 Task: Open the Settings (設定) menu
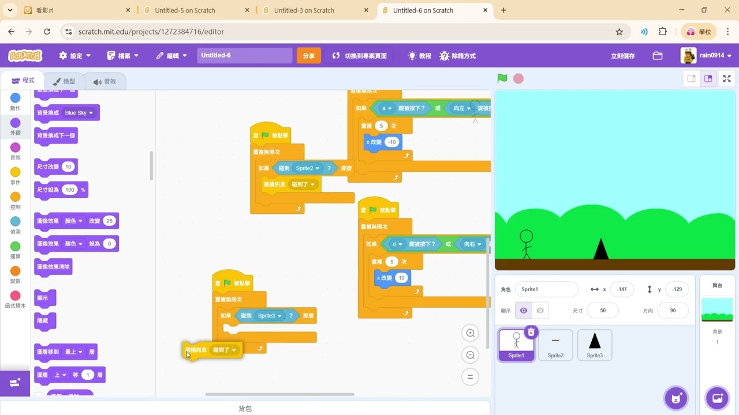(75, 56)
